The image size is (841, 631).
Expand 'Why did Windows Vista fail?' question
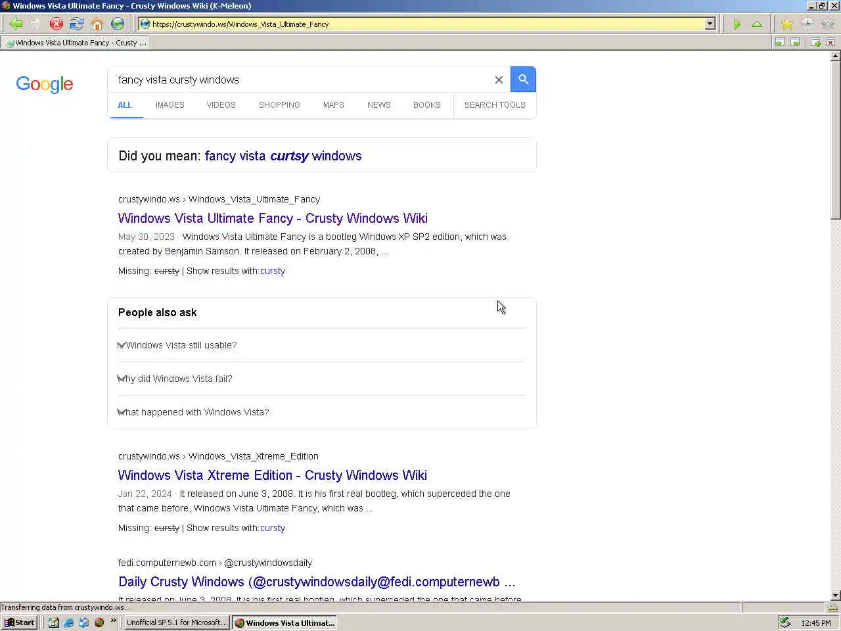click(x=322, y=379)
